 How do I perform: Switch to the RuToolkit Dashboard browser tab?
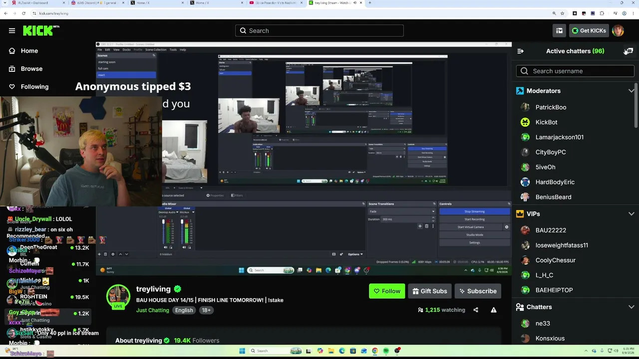tap(38, 3)
